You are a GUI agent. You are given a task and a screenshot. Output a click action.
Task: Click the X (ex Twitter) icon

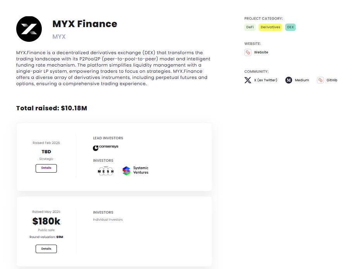pos(248,80)
